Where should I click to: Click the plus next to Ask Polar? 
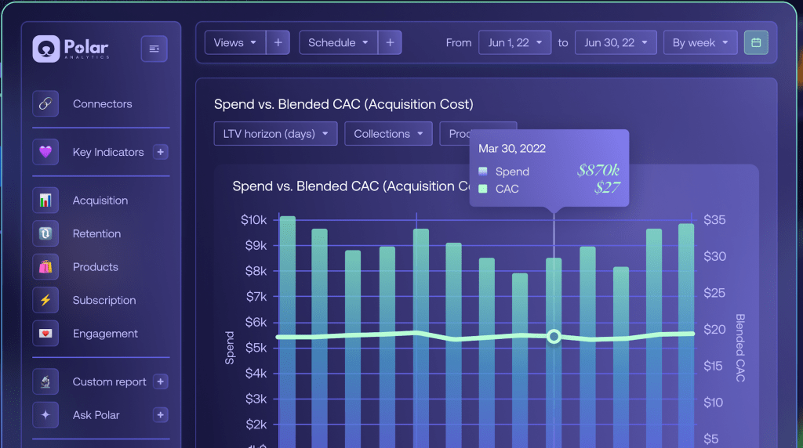click(x=160, y=415)
